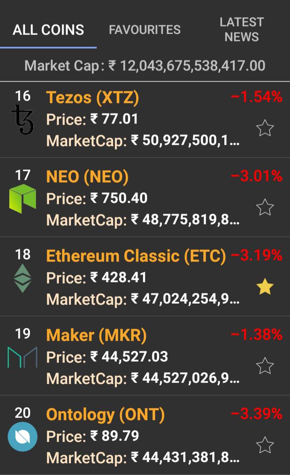Select the All Coins tab

(x=48, y=30)
